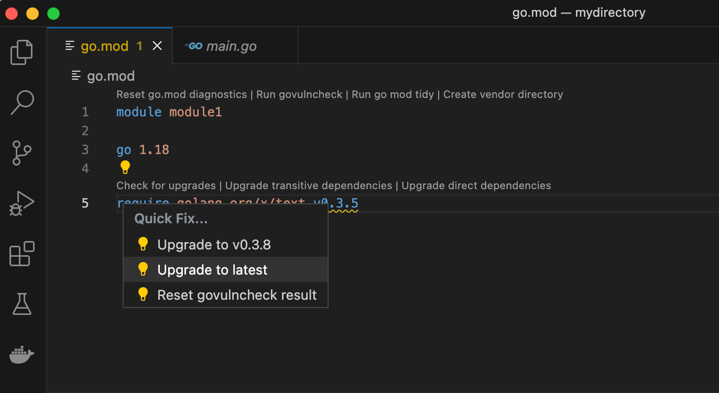Viewport: 719px width, 393px height.
Task: Open the Explorer sidebar icon
Action: tap(21, 52)
